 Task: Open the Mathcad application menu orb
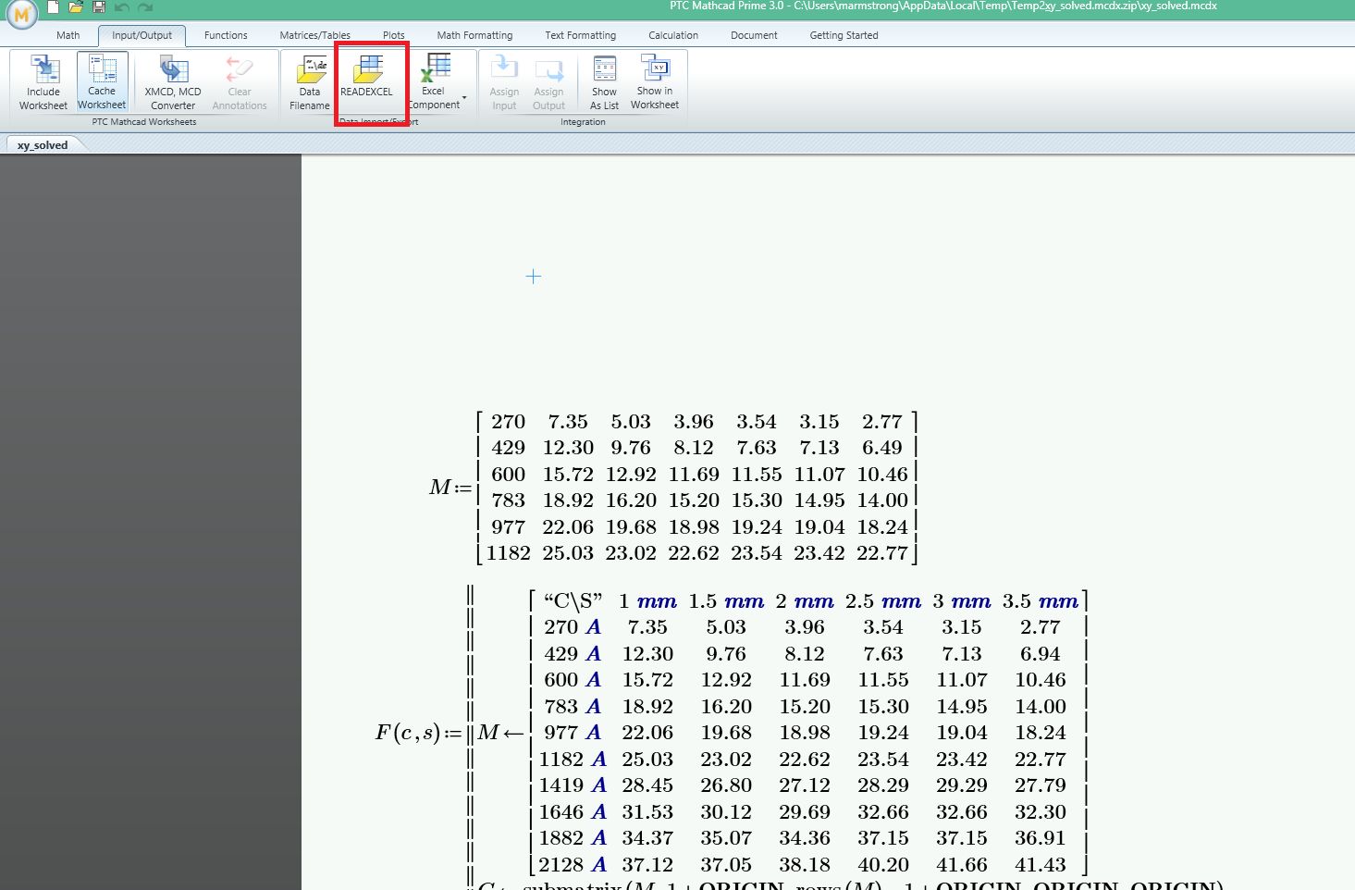(20, 14)
